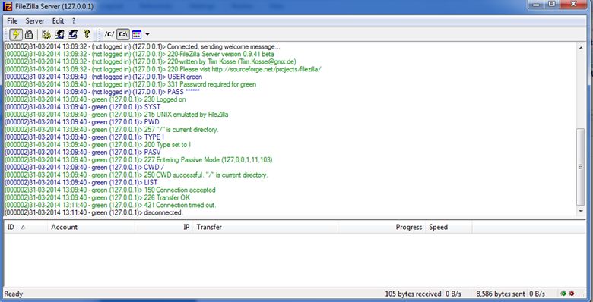Select the "PWD" command log line
This screenshot has width=593, height=302.
(x=82, y=122)
